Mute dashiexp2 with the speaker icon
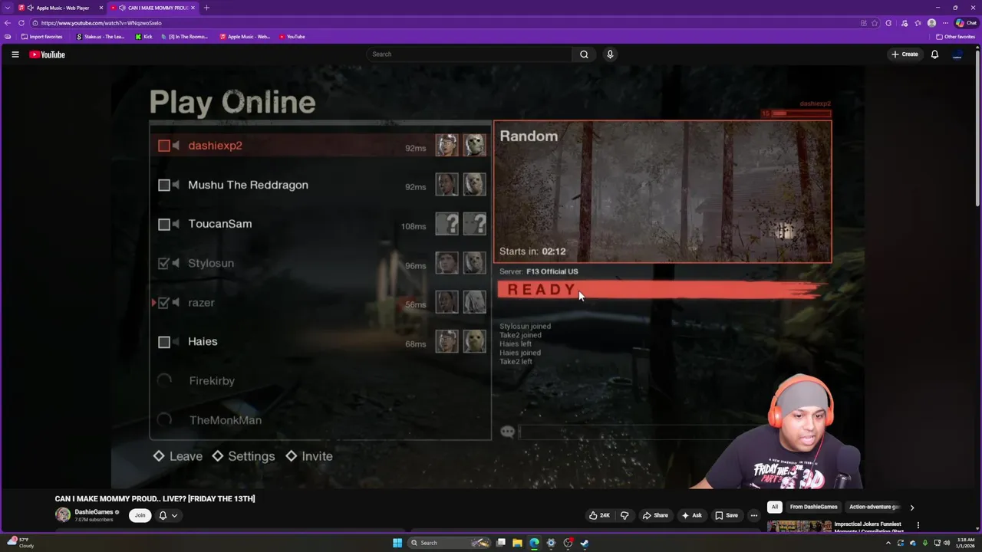Screen dimensions: 982x552 coord(176,146)
